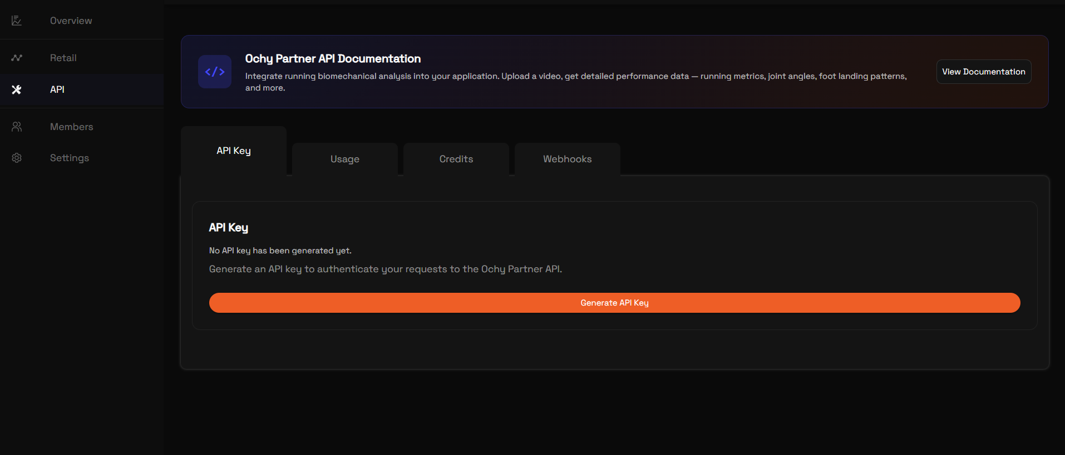Switch to the Credits tab
Viewport: 1065px width, 455px height.
[456, 159]
